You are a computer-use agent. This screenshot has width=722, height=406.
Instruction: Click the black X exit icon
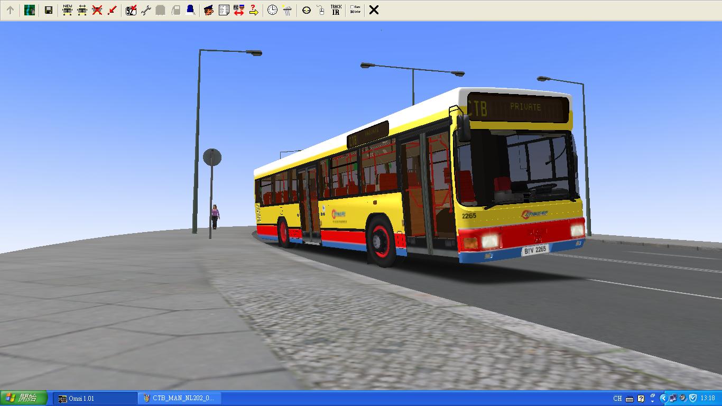tap(374, 10)
